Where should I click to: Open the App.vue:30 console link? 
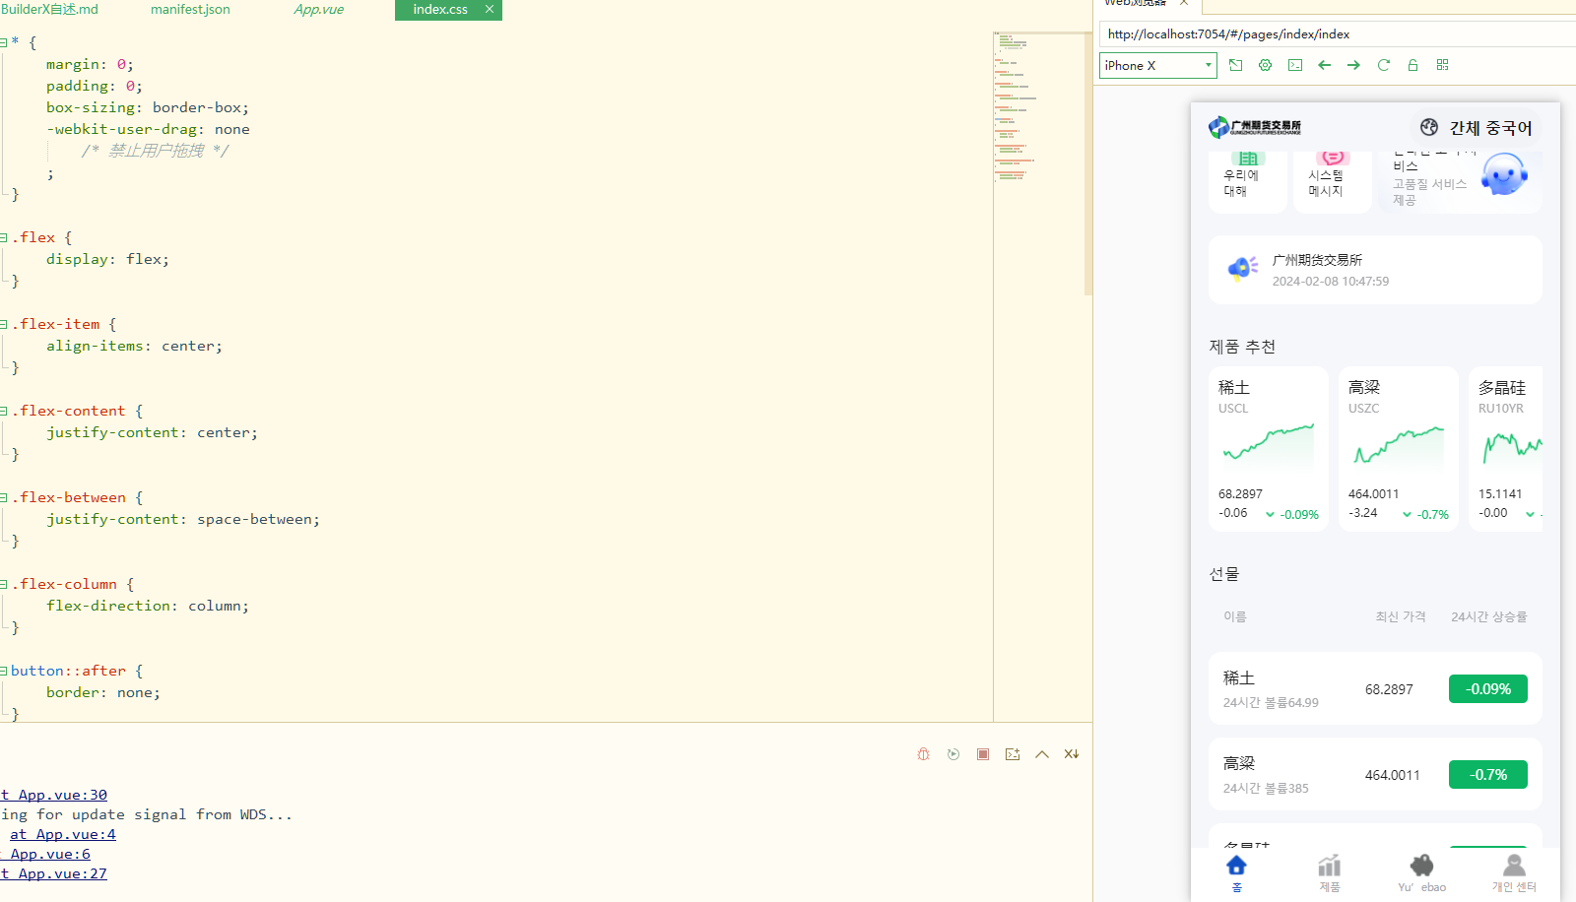pyautogui.click(x=57, y=795)
